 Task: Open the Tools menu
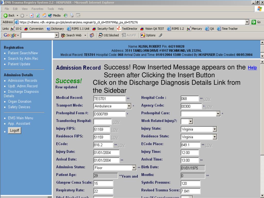click(x=51, y=9)
